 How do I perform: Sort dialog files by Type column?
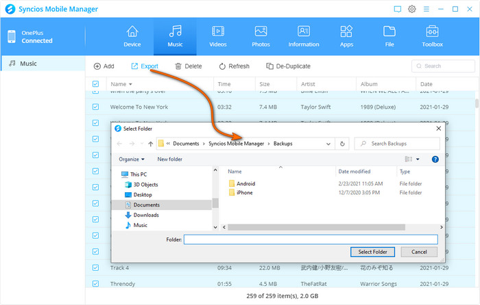point(405,172)
